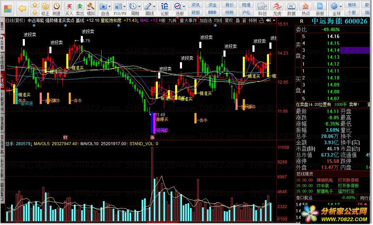This screenshot has width=373, height=225.
Task: Switch to the 分时图 side tab
Action: coord(2,62)
